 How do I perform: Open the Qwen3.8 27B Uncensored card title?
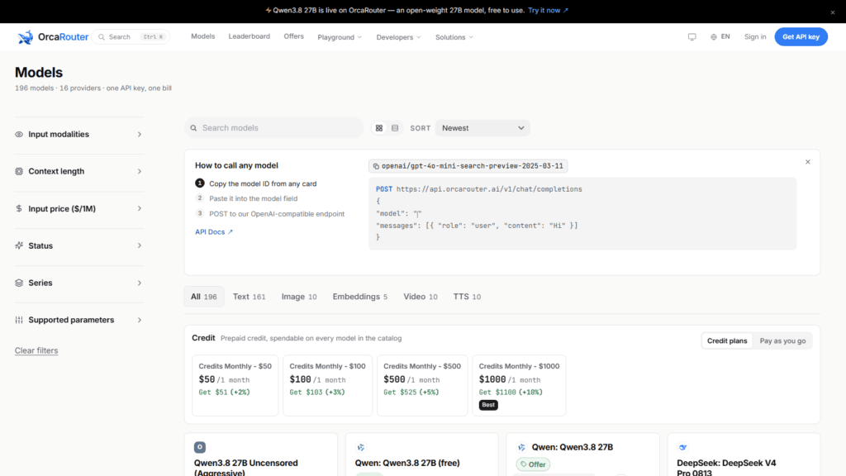tap(245, 468)
